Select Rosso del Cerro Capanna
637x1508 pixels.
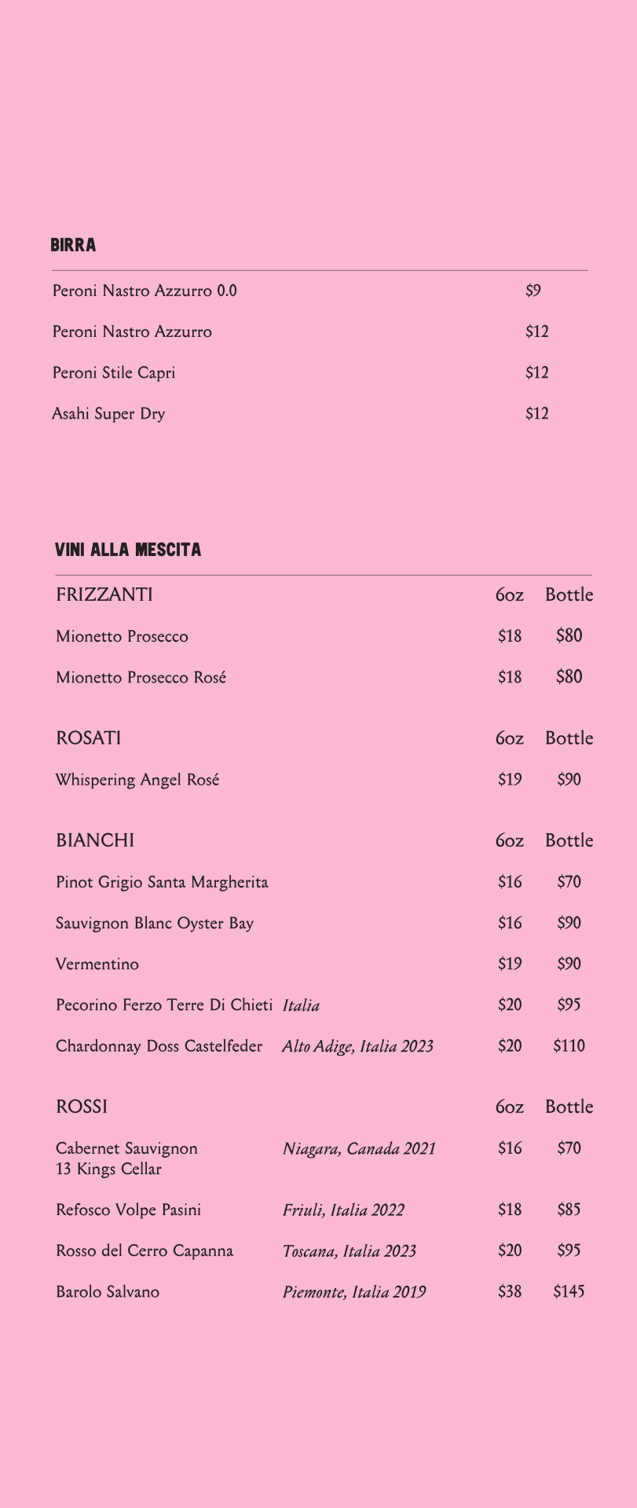point(145,1250)
